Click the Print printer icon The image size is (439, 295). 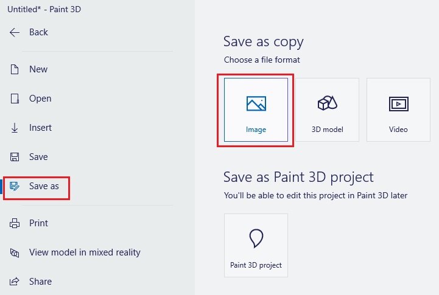click(15, 223)
